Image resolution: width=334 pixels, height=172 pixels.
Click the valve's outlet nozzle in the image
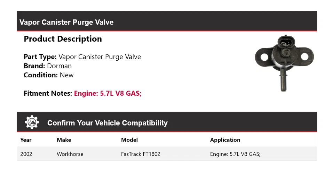pyautogui.click(x=283, y=83)
